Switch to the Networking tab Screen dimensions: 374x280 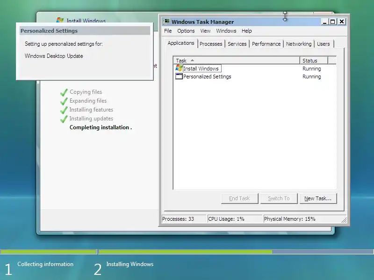tap(299, 44)
